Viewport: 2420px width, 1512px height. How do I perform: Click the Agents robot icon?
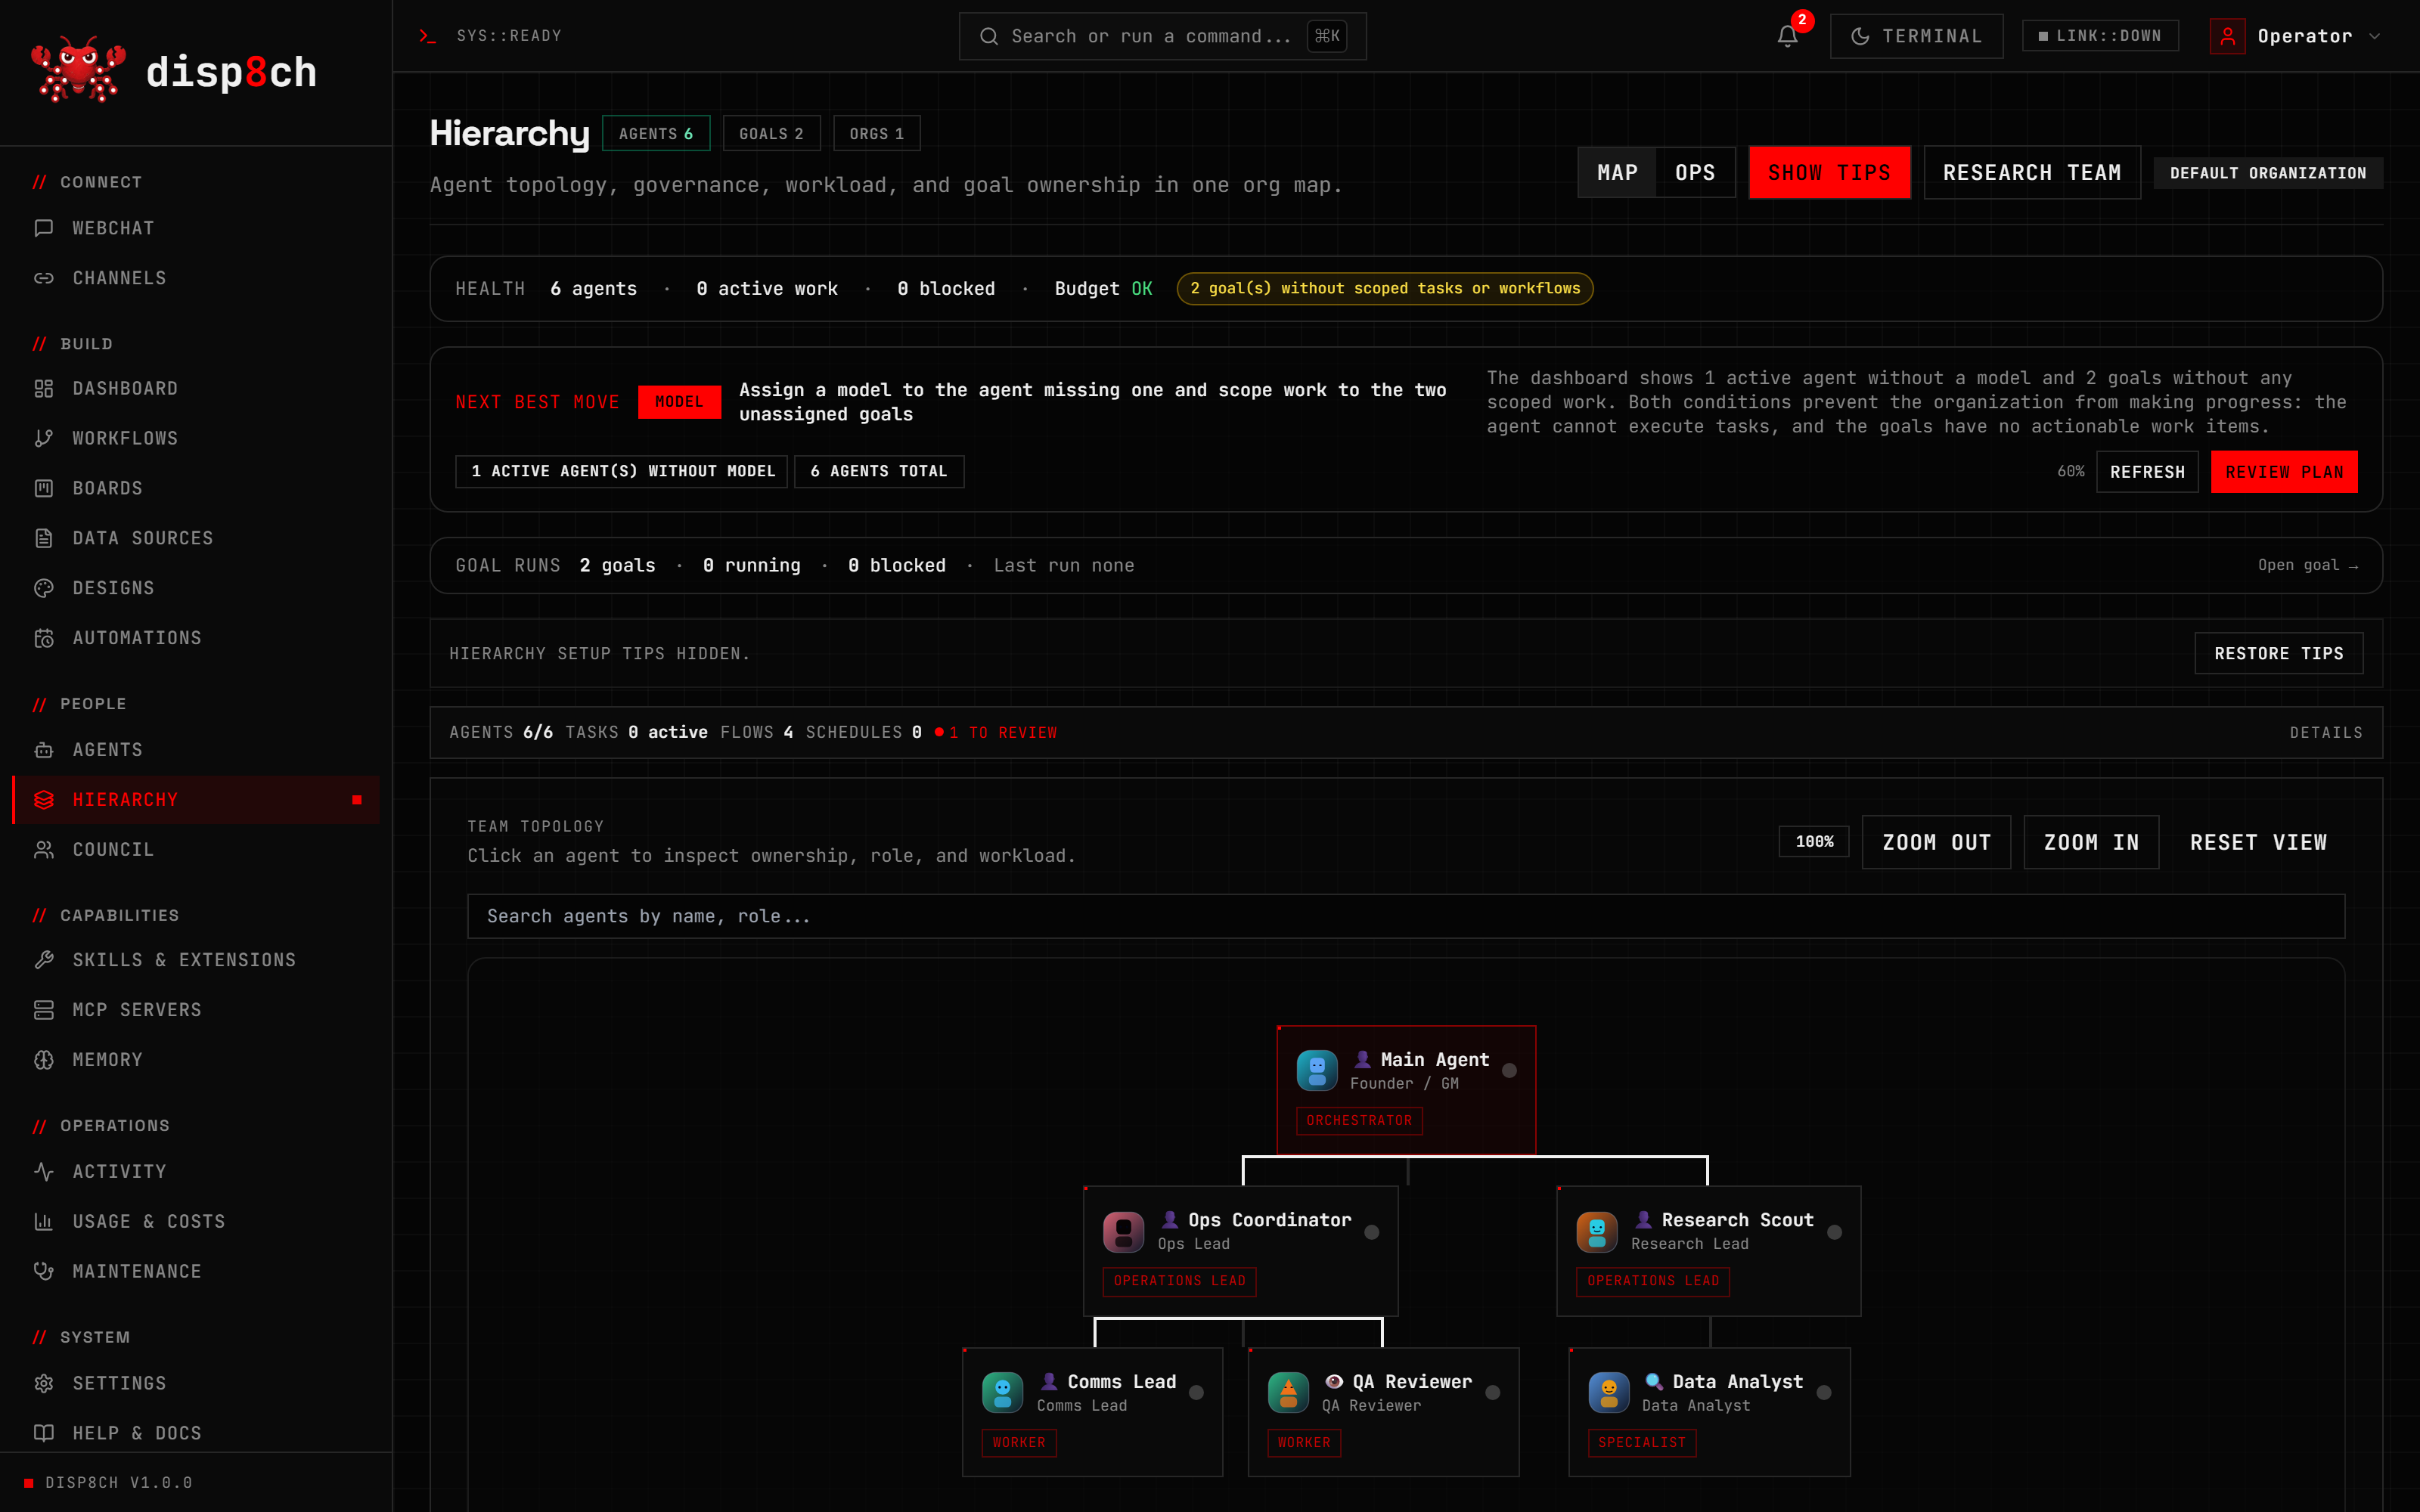pos(44,750)
